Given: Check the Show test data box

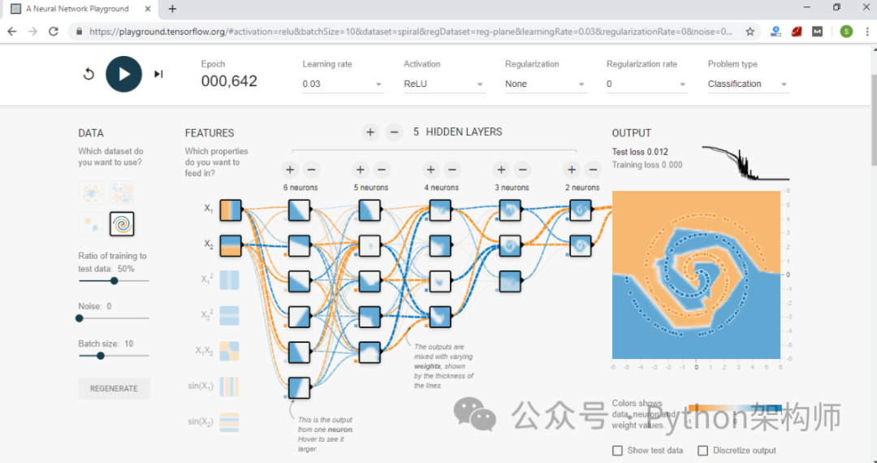Looking at the screenshot, I should click(617, 450).
